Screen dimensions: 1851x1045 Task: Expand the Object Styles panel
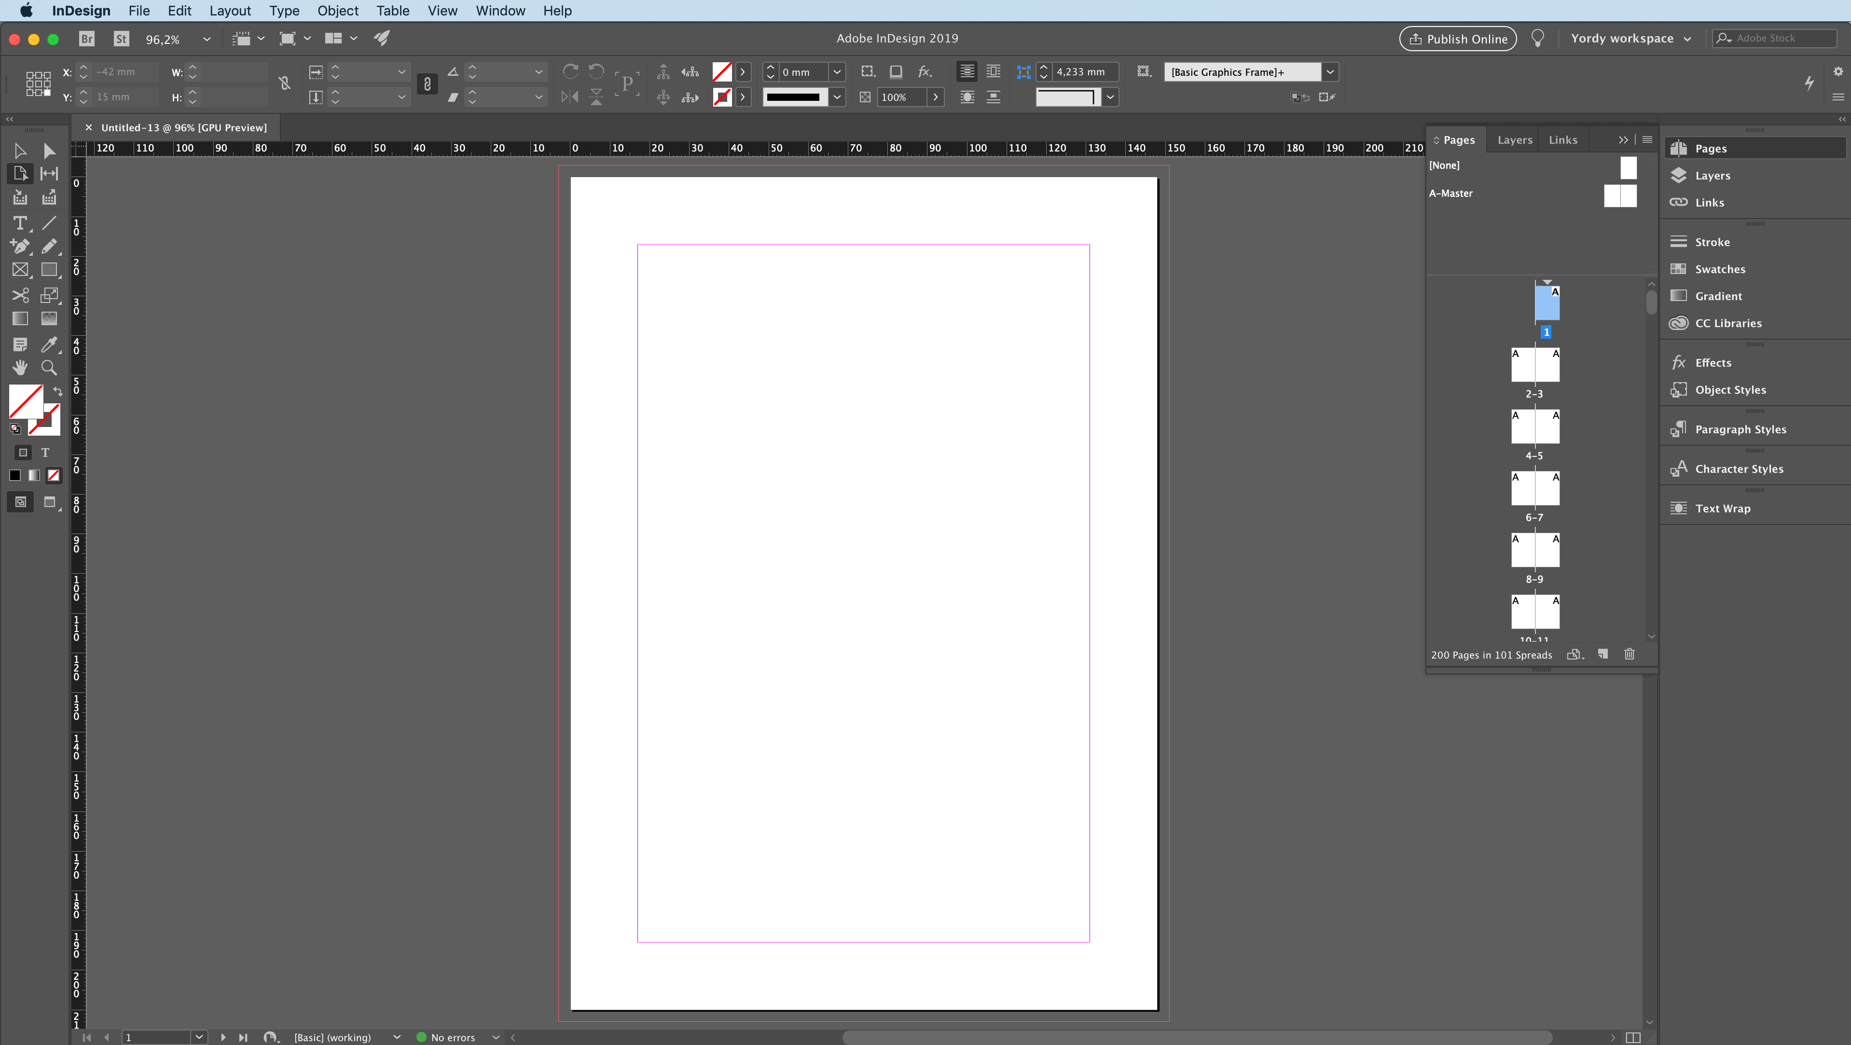click(x=1730, y=389)
